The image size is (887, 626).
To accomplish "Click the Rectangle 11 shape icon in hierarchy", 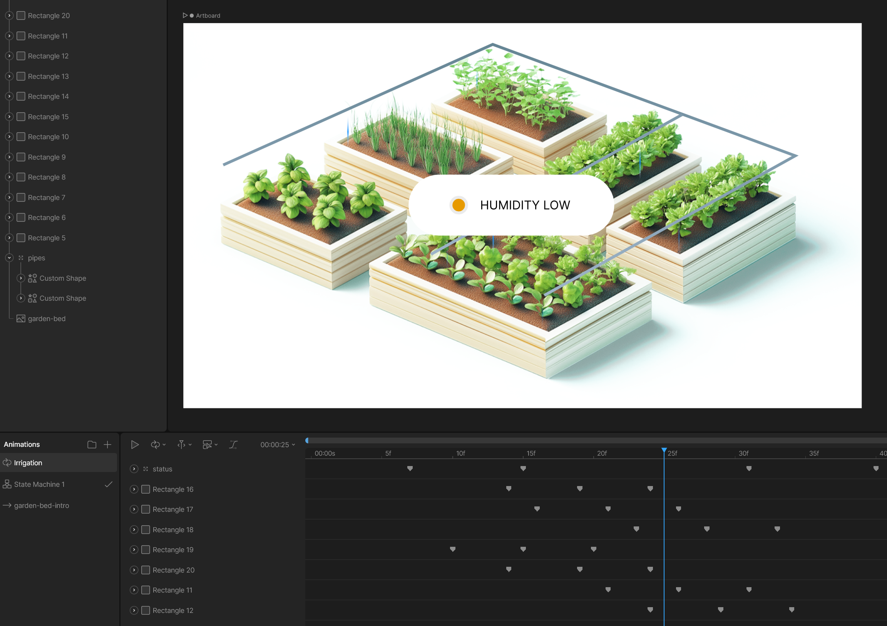I will pos(21,36).
